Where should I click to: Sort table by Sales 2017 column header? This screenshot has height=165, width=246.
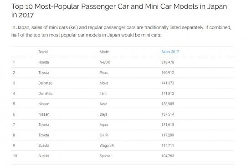pos(170,52)
